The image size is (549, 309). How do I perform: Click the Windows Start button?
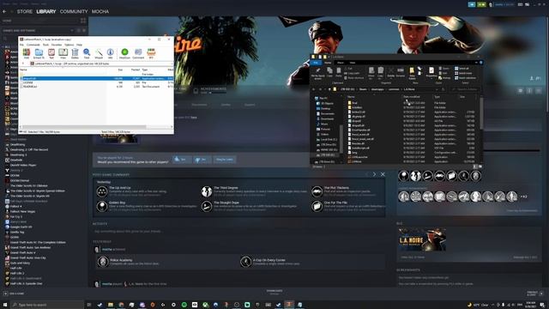click(x=5, y=305)
